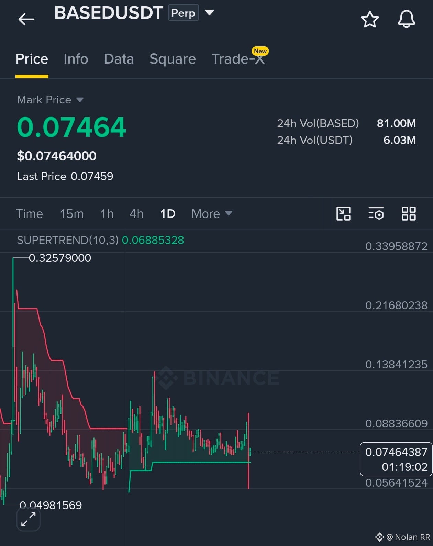Select the 1D chart interval
The width and height of the screenshot is (433, 546).
168,214
